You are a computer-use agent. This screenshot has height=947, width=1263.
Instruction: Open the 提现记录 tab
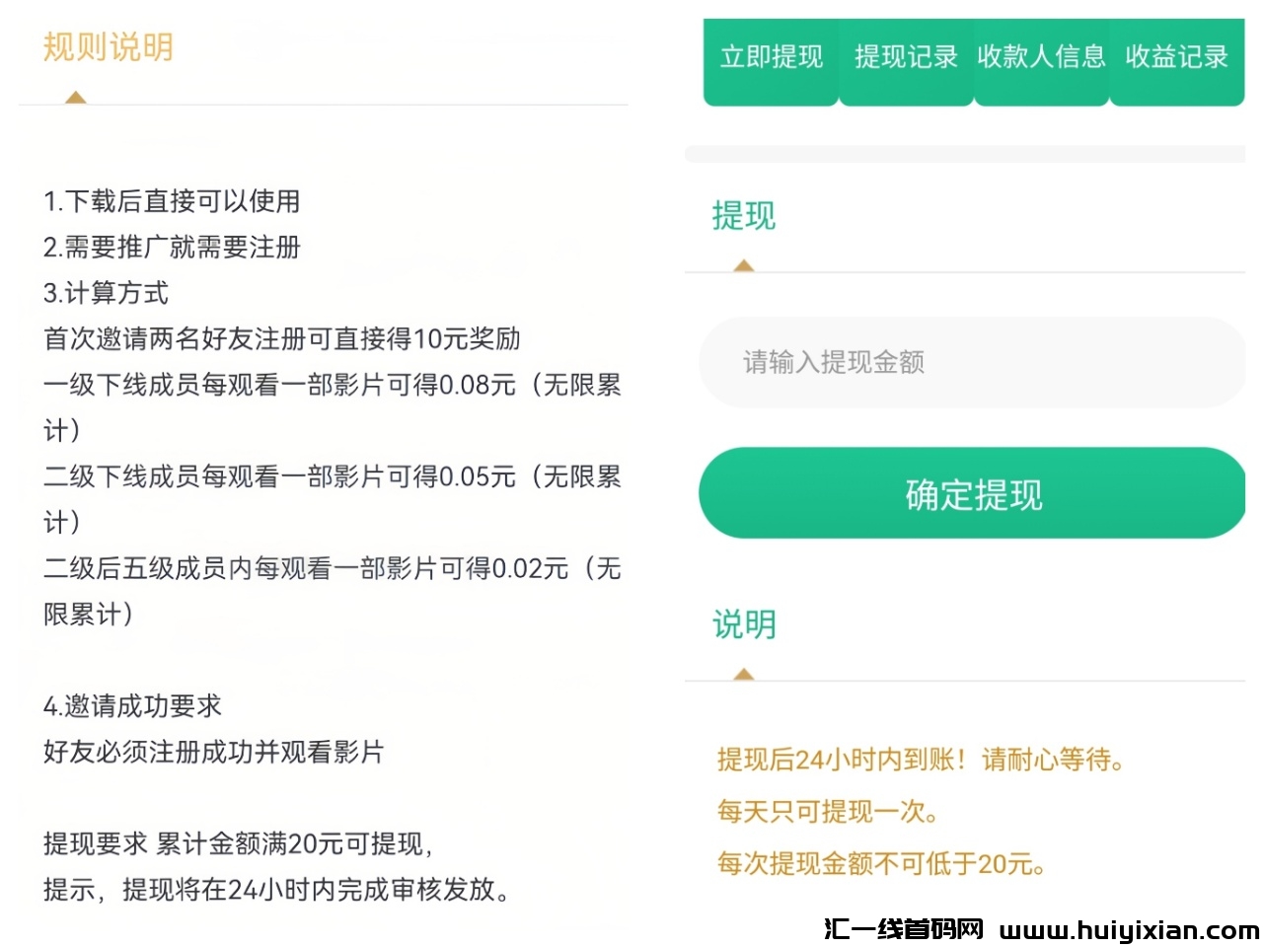coord(906,58)
